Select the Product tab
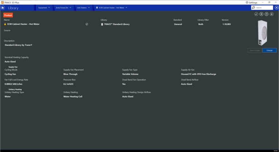This screenshot has height=152, width=279. tap(8, 15)
